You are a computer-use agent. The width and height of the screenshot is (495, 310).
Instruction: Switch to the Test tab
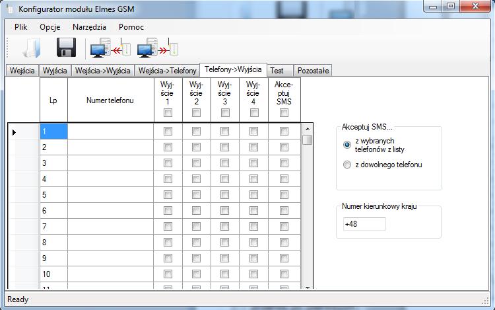280,71
